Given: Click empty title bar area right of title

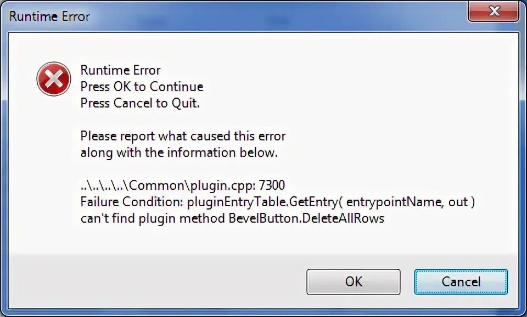Looking at the screenshot, I should [x=274, y=16].
